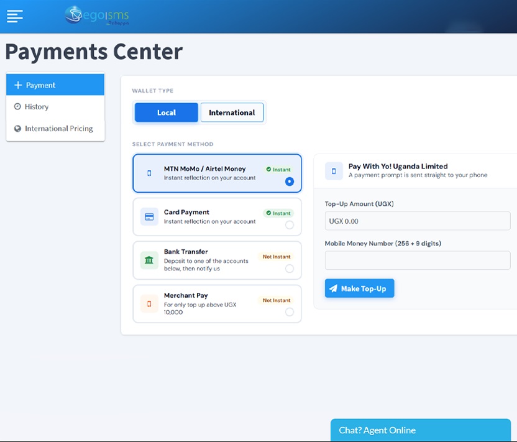Click the globe icon next to International Pricing
Image resolution: width=517 pixels, height=442 pixels.
17,129
